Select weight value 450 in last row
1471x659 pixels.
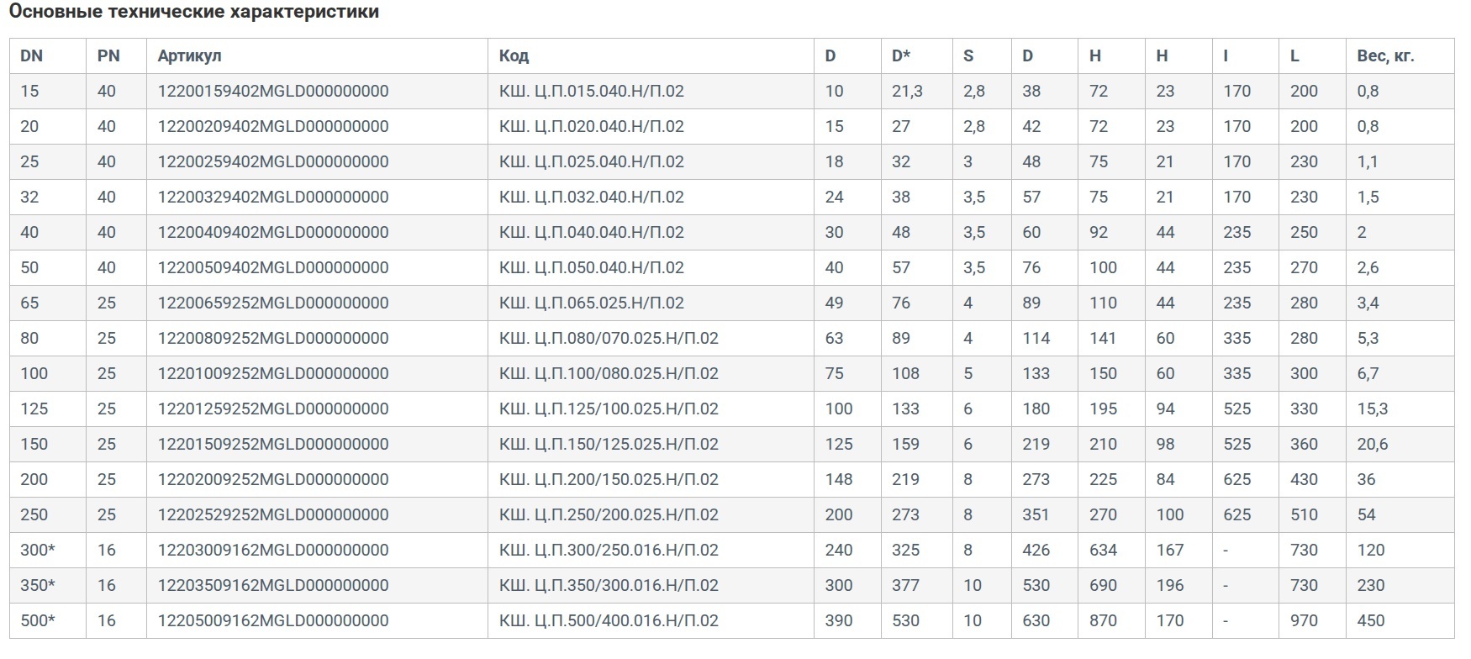[x=1370, y=620]
